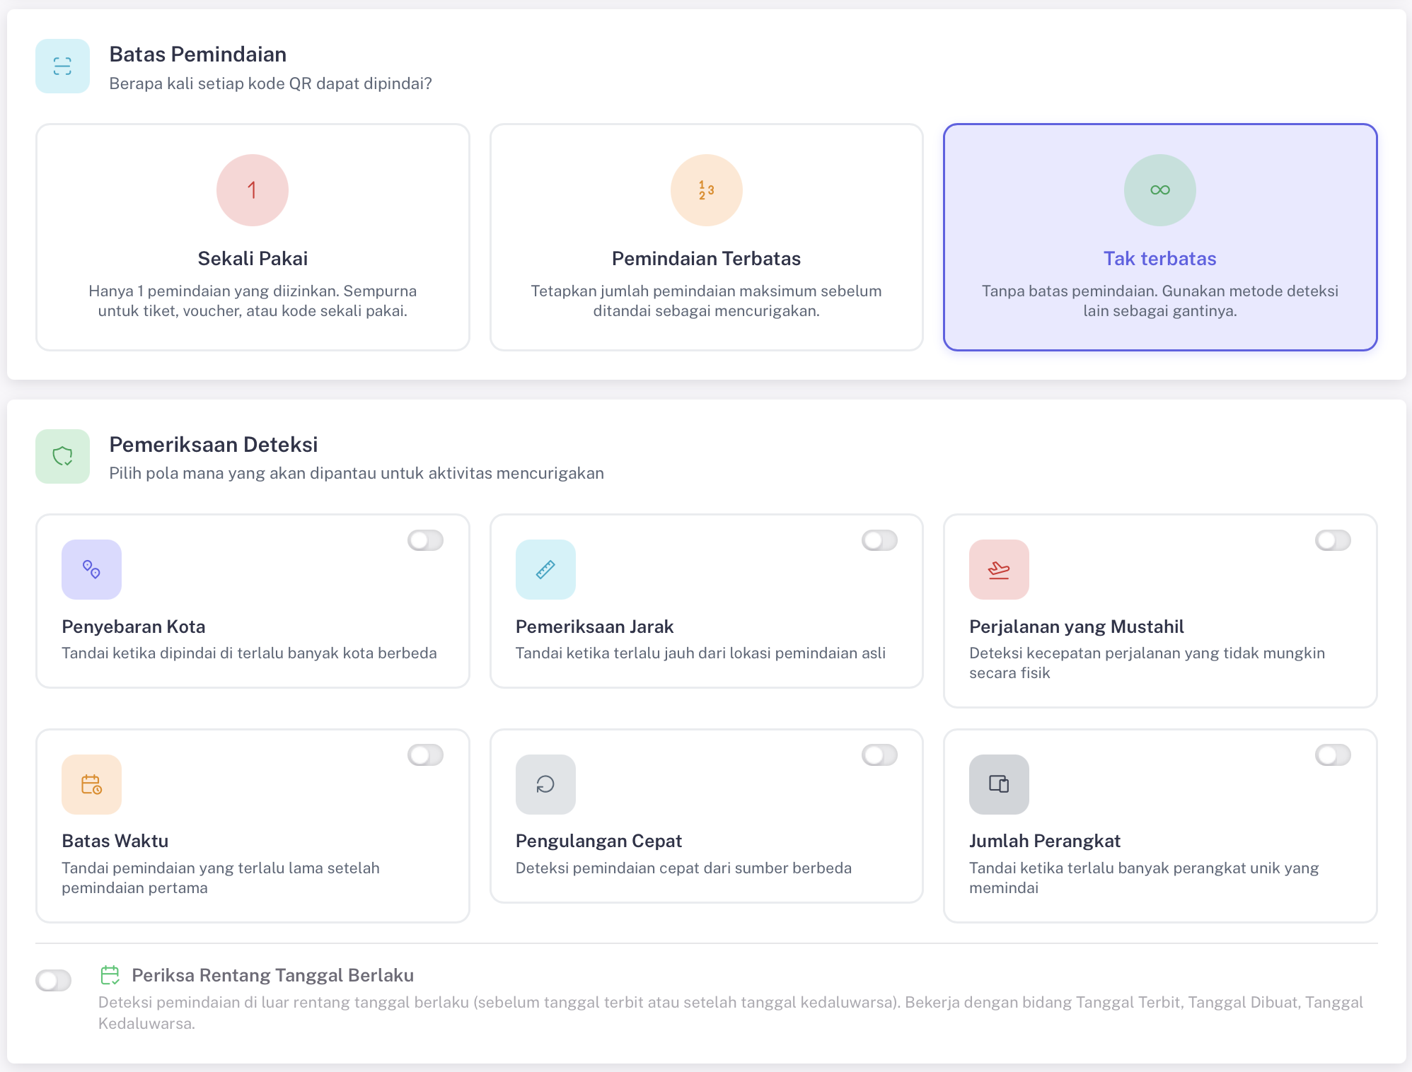Screen dimensions: 1412x1072
Task: Click the red airplane Perjalanan yang Mustahil icon
Action: pos(999,569)
